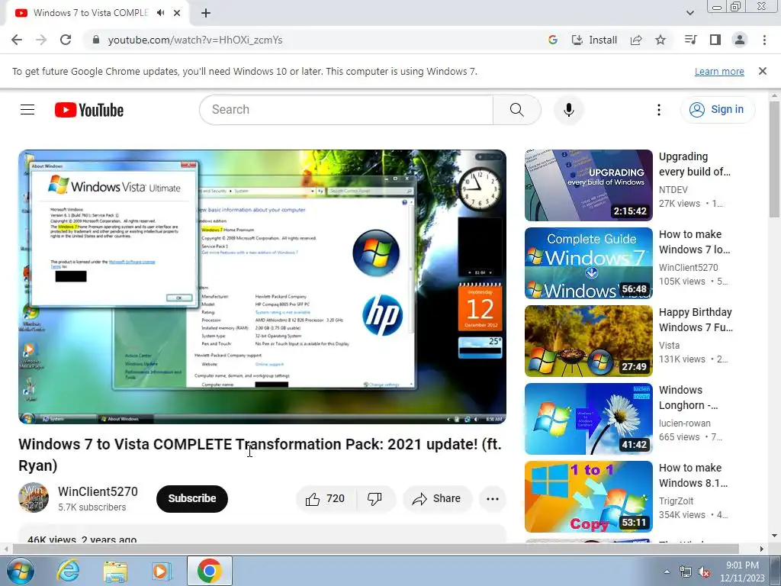781x586 pixels.
Task: Click the browser forward arrow
Action: (x=41, y=40)
